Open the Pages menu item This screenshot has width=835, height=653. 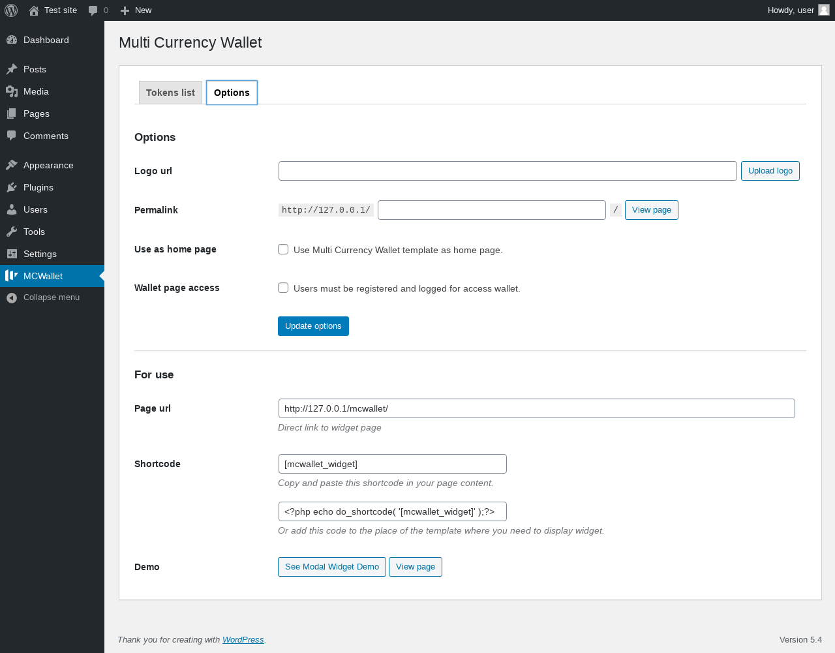[x=52, y=114]
